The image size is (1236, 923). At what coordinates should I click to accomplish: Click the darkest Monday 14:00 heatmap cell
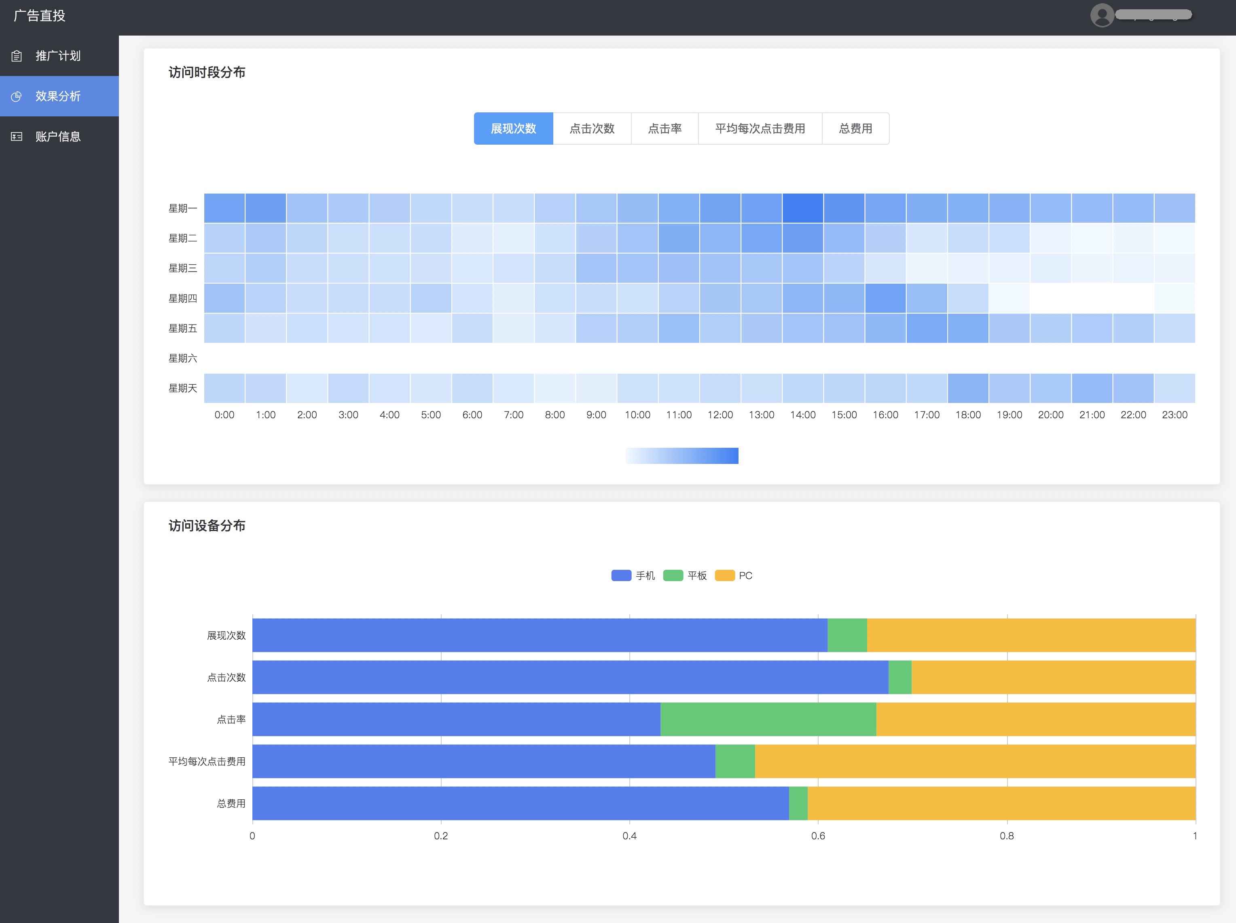802,208
